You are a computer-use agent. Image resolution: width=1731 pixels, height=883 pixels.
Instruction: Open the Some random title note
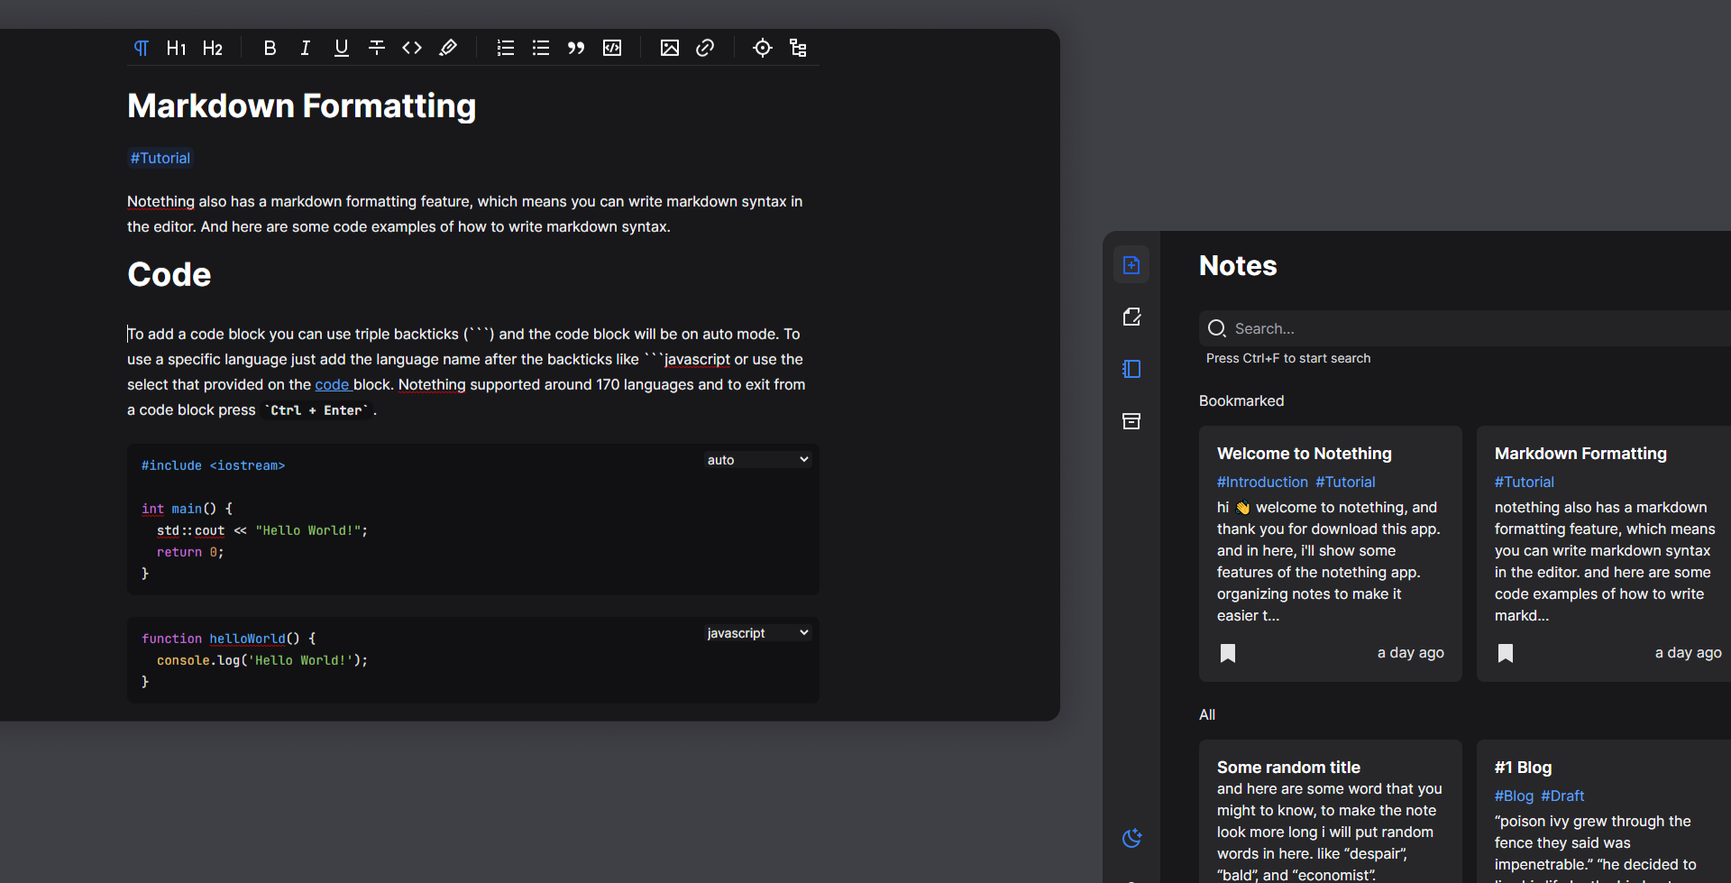[1288, 768]
